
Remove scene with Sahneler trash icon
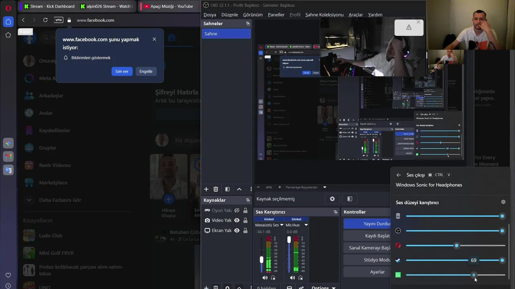(216, 189)
